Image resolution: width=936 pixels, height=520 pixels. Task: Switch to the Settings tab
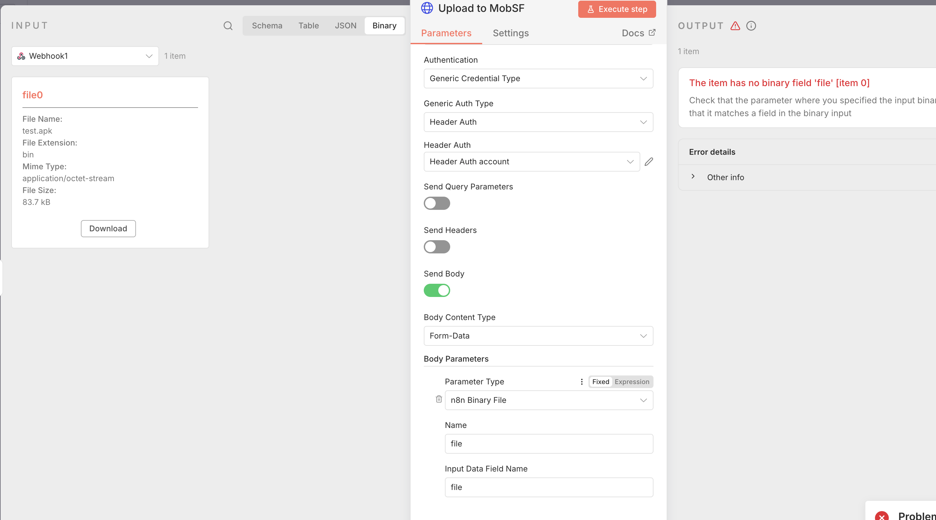511,33
